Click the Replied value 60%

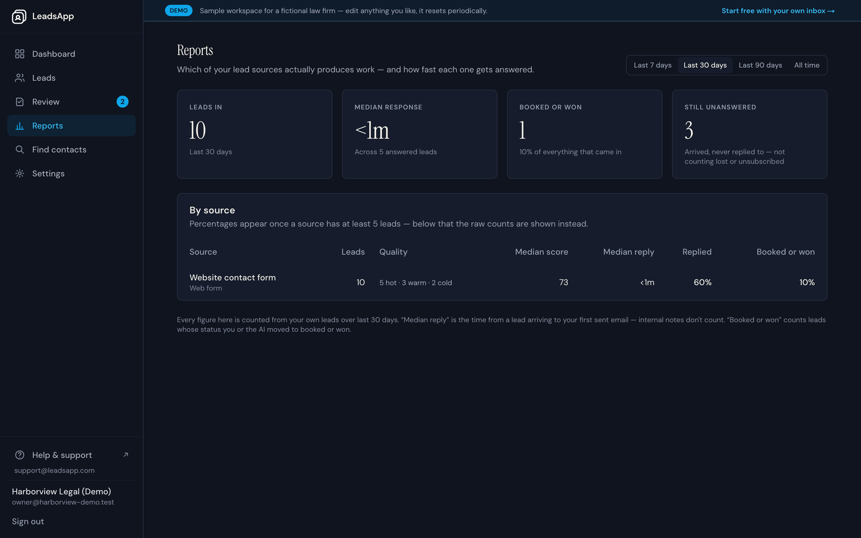pyautogui.click(x=702, y=282)
